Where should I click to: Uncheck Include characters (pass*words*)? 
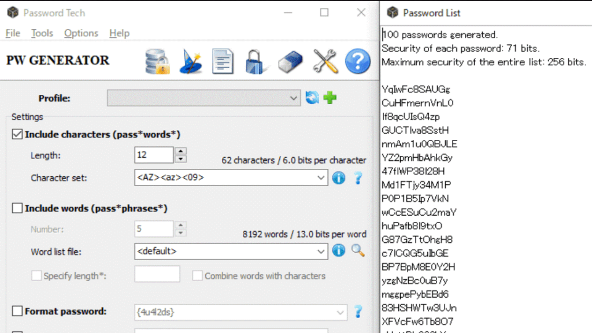coord(17,134)
